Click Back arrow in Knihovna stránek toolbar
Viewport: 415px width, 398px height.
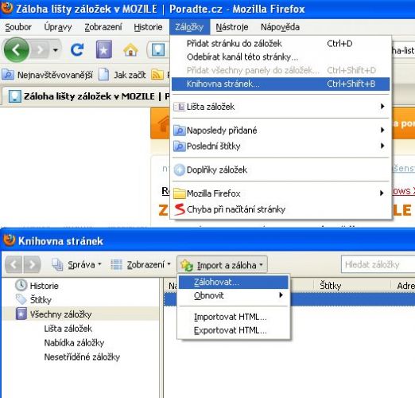click(x=14, y=264)
